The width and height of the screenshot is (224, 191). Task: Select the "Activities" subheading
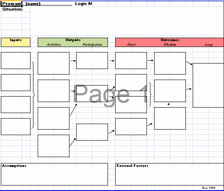point(54,44)
